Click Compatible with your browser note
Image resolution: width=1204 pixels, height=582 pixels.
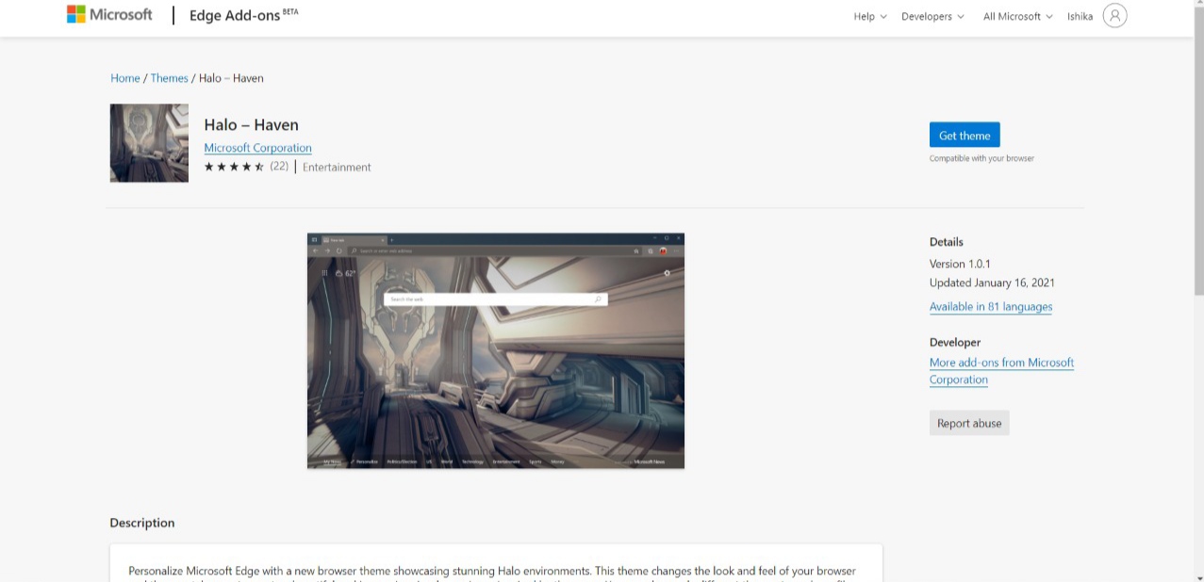[x=981, y=158]
